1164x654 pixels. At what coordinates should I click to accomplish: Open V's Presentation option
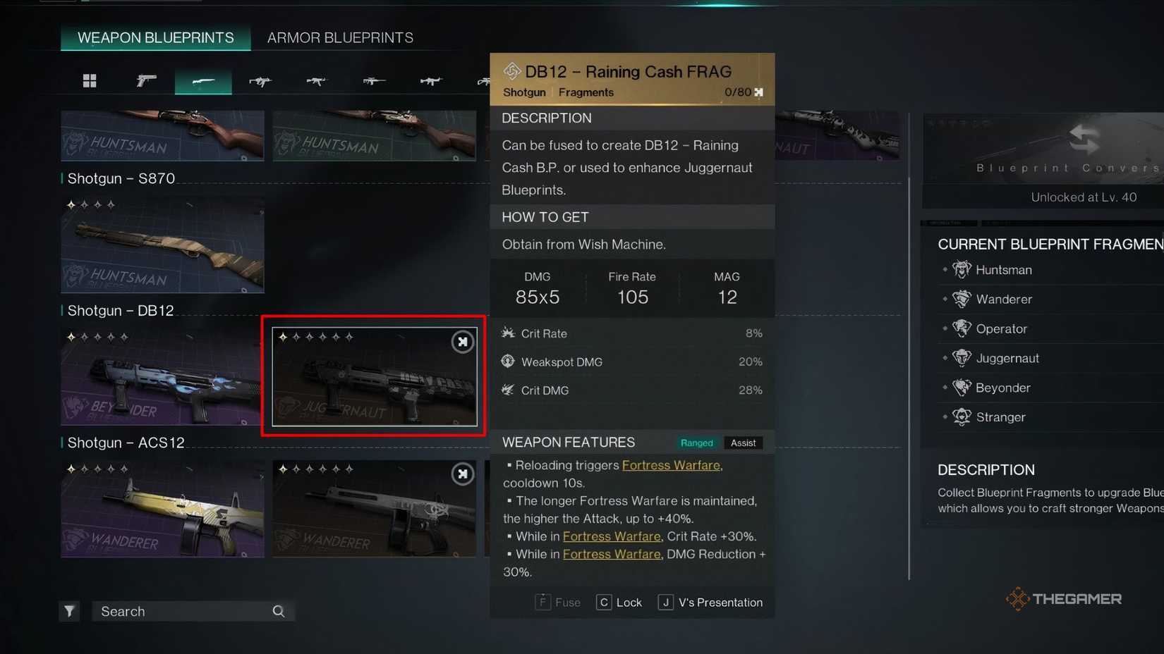point(710,603)
